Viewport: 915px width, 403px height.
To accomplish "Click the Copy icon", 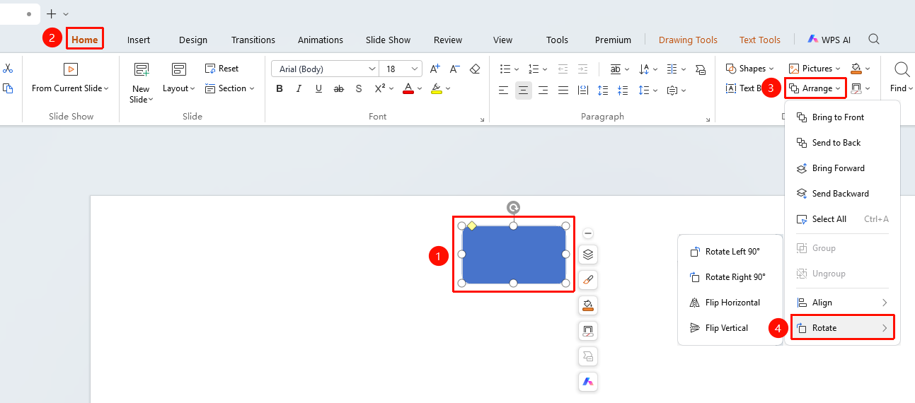I will (8, 88).
